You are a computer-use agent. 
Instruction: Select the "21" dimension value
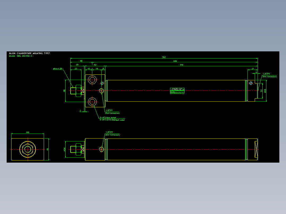pos(253,69)
